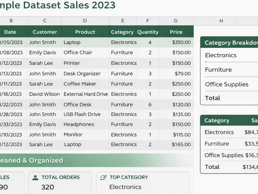Click the $79.00 price cell

pyautogui.click(x=176, y=73)
